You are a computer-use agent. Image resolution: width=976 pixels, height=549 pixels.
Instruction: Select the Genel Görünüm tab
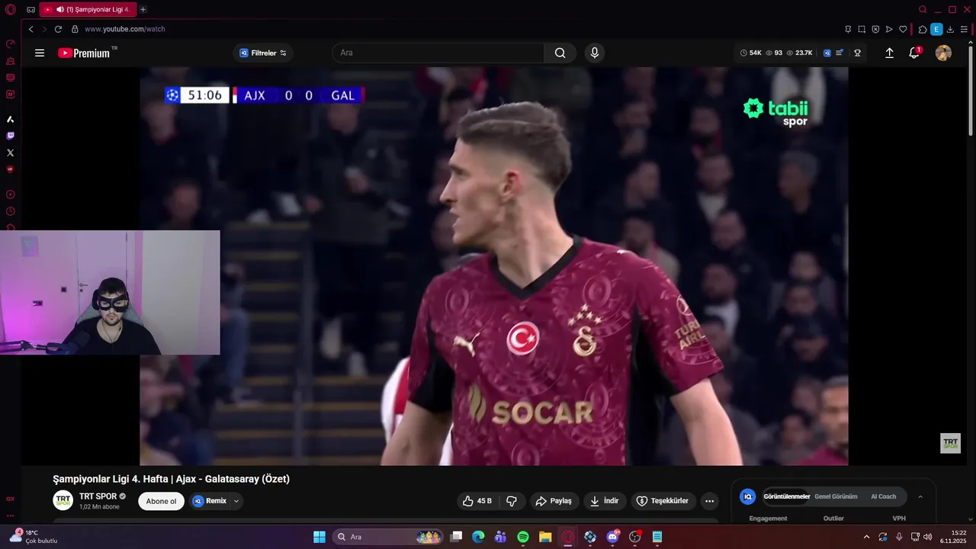pyautogui.click(x=836, y=496)
